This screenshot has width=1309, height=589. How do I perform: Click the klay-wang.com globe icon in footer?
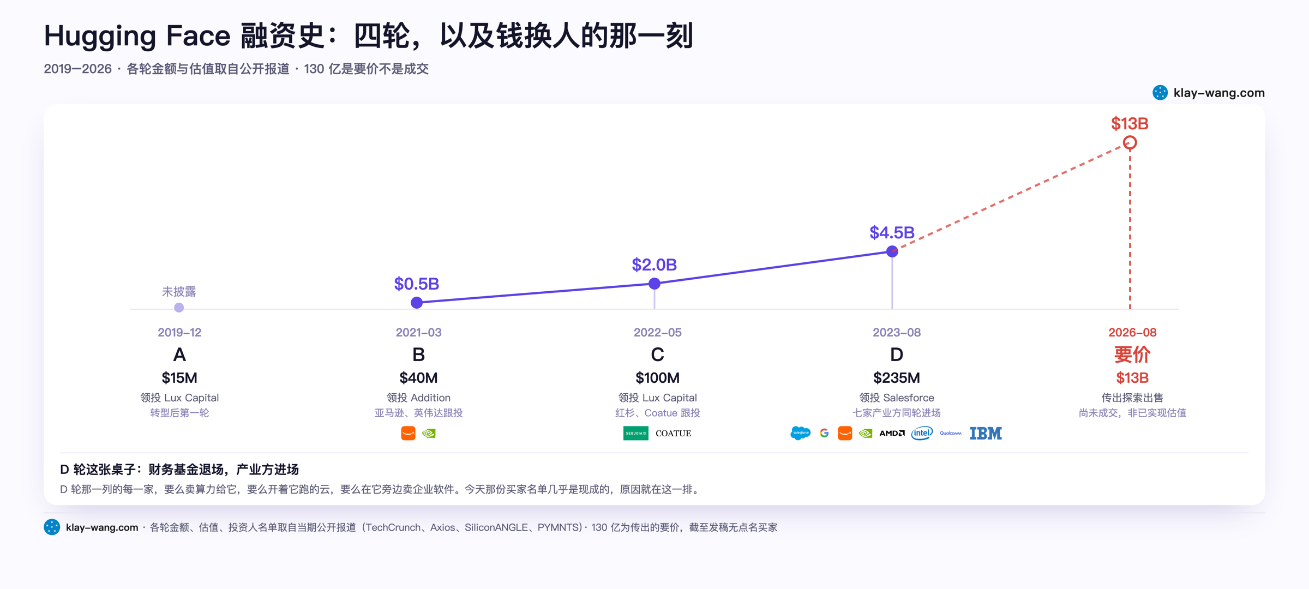pos(52,527)
